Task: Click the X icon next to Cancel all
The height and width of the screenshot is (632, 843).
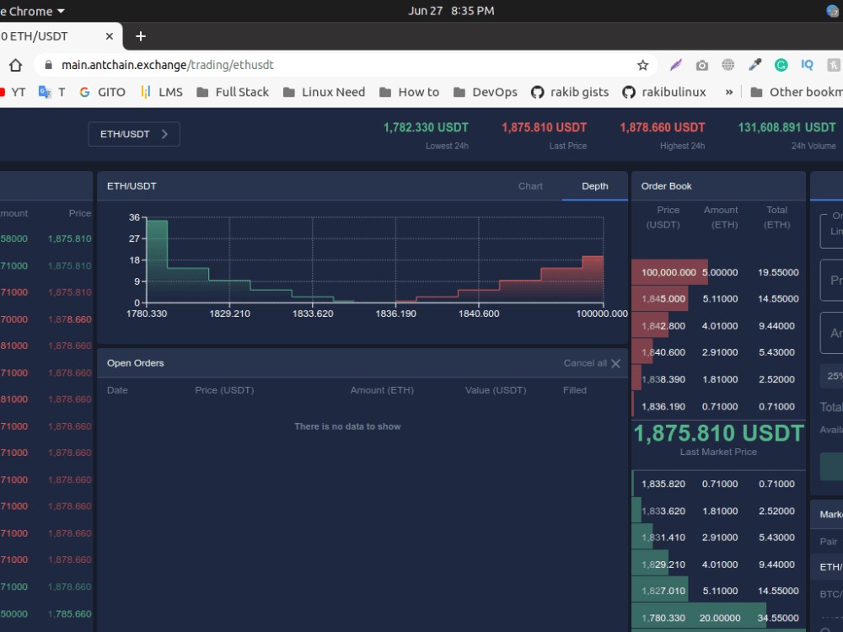Action: pos(615,363)
